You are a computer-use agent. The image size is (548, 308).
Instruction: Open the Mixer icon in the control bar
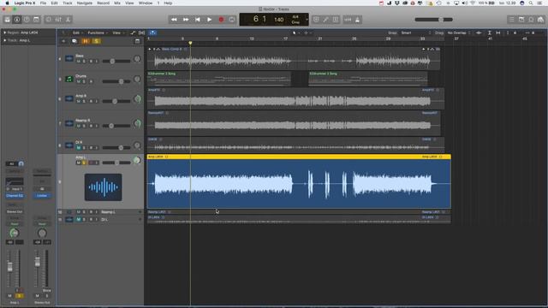tap(58, 20)
